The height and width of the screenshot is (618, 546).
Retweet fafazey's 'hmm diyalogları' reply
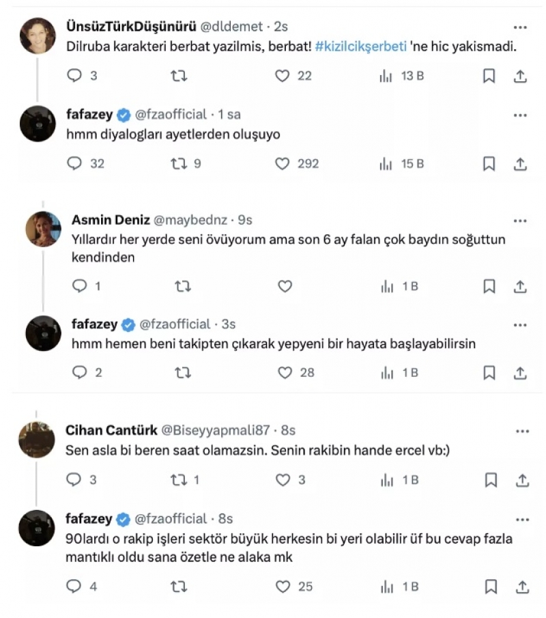coord(179,164)
